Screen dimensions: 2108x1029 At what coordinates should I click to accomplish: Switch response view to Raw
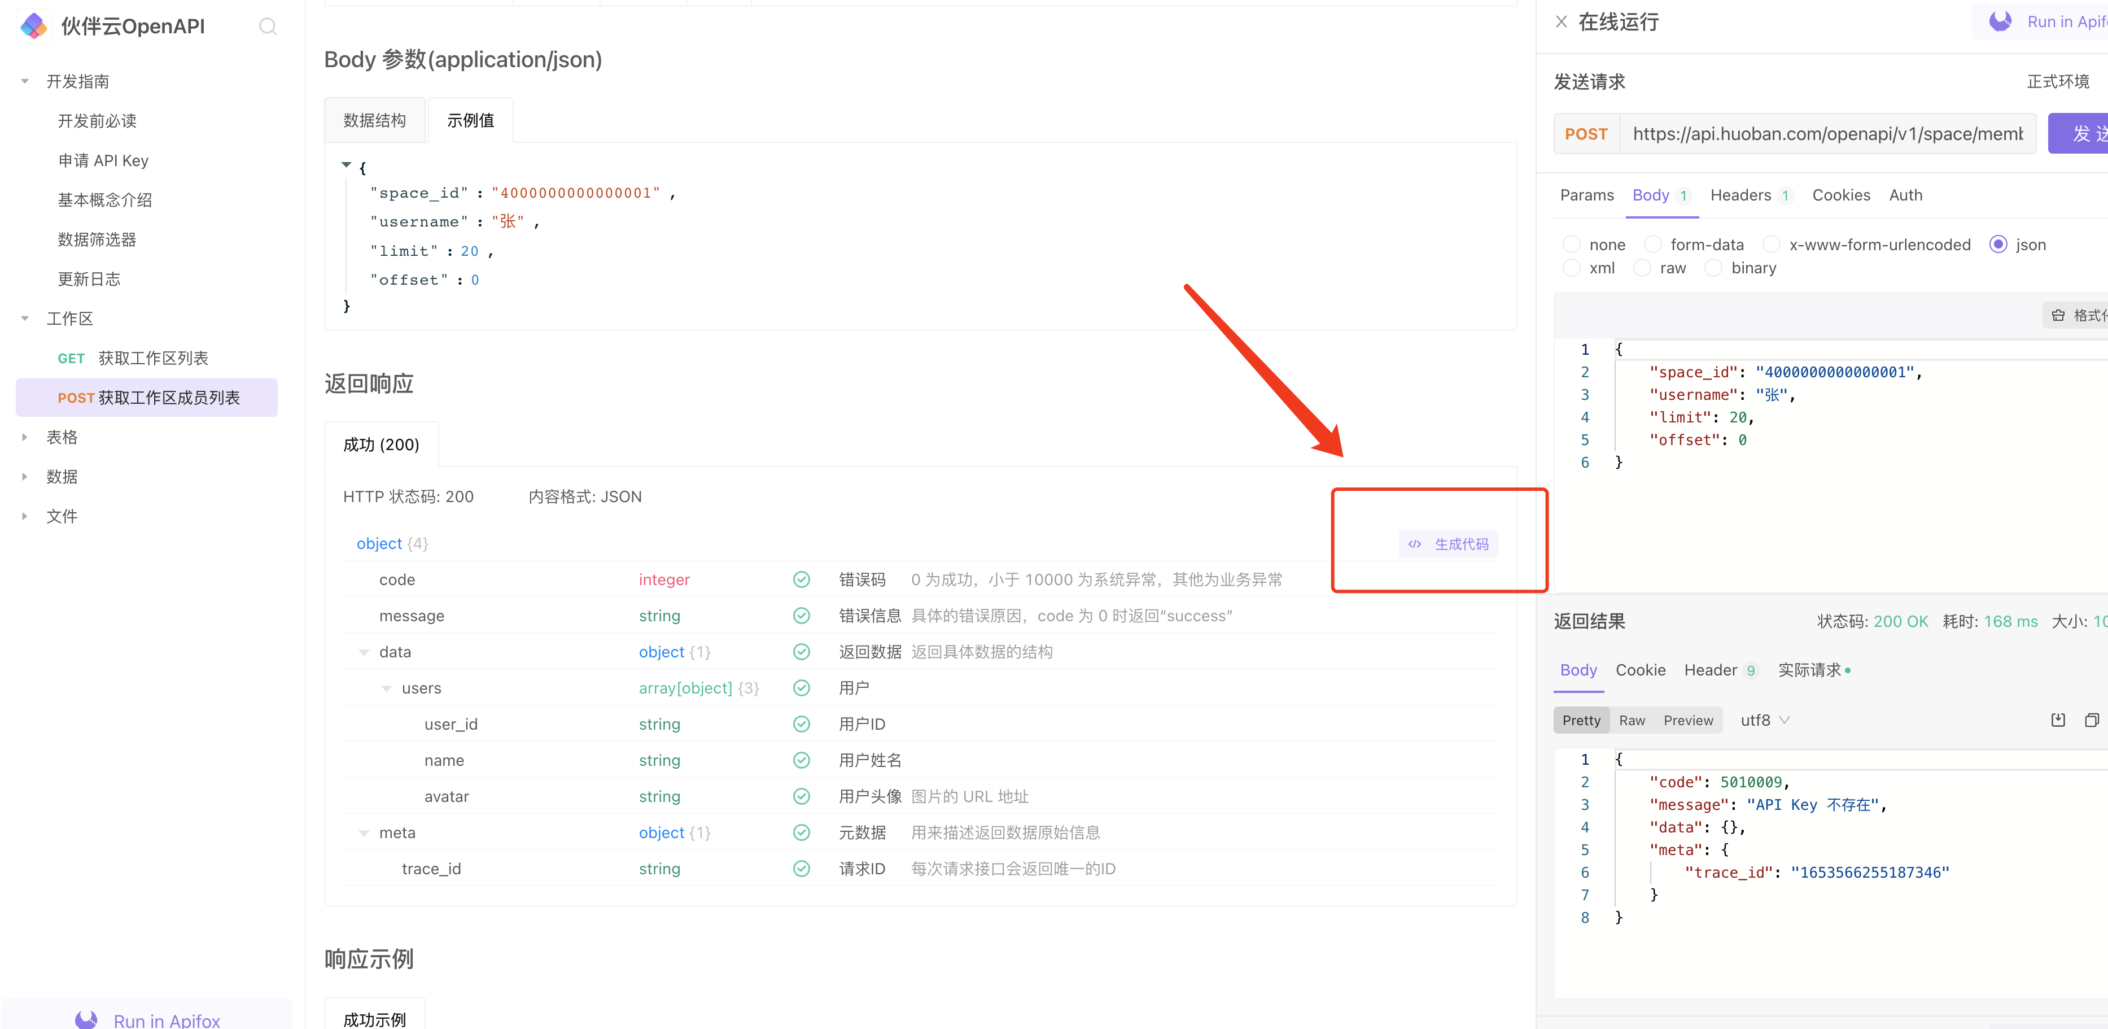coord(1632,721)
